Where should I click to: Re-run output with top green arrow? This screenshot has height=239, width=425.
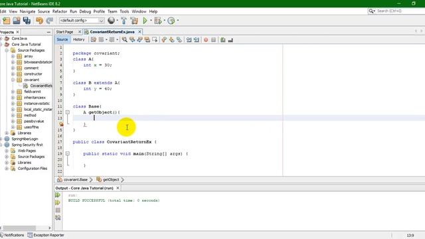[58, 195]
